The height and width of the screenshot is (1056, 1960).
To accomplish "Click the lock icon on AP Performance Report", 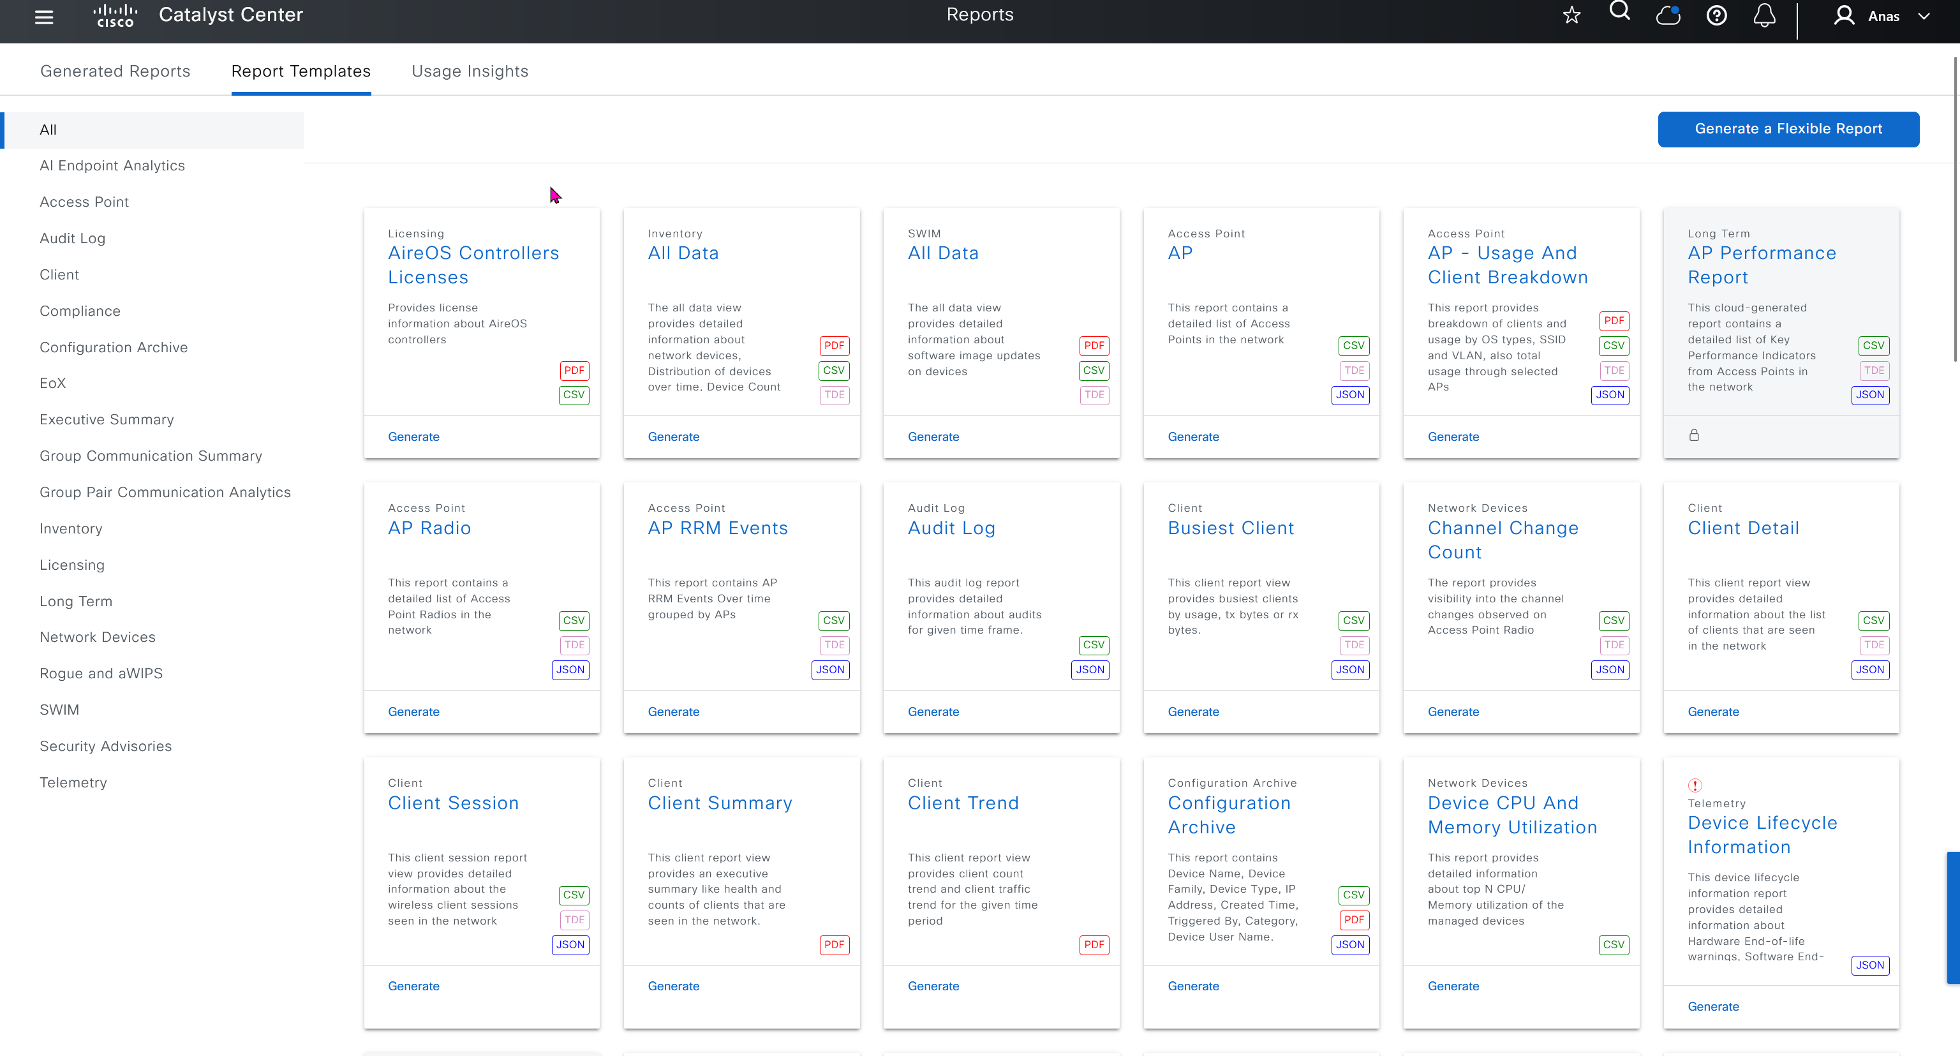I will [1695, 435].
